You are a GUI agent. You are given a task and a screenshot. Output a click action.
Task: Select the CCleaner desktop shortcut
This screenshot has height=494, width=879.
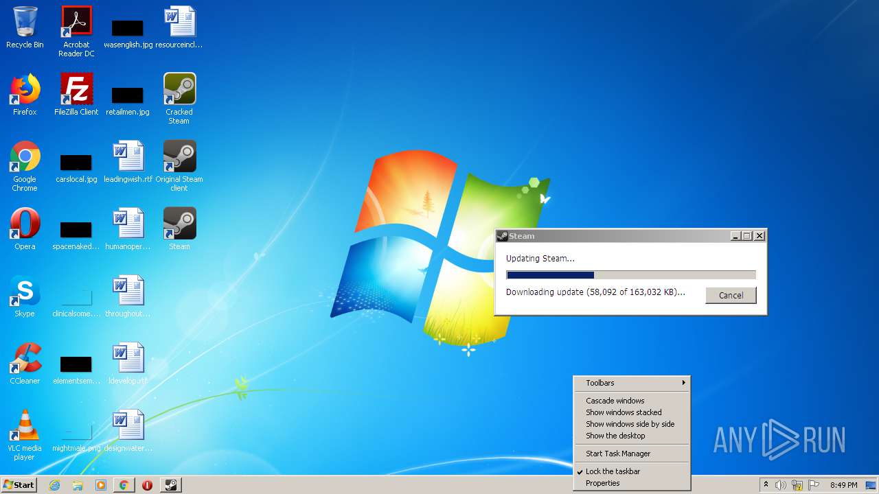[25, 364]
